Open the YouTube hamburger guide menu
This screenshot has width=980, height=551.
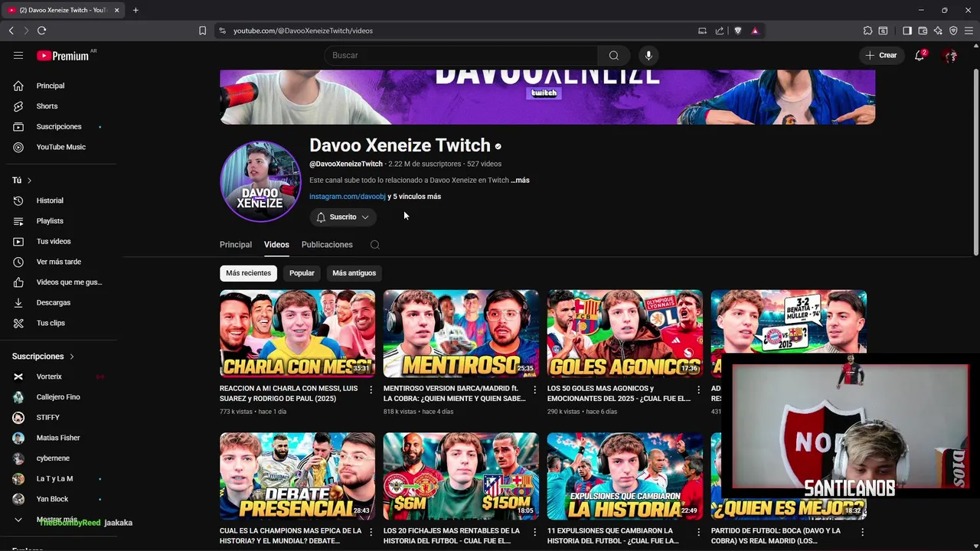coord(18,55)
